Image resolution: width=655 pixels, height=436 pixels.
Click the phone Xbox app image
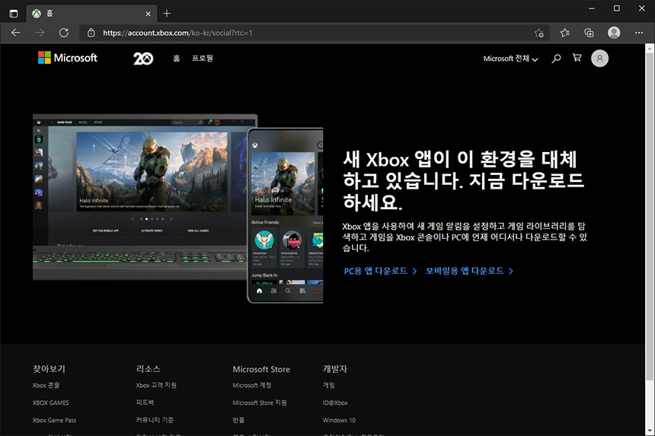click(286, 215)
